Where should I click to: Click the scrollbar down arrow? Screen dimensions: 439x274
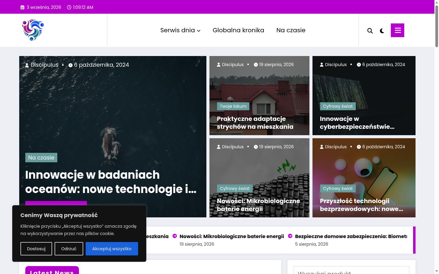(437, 271)
